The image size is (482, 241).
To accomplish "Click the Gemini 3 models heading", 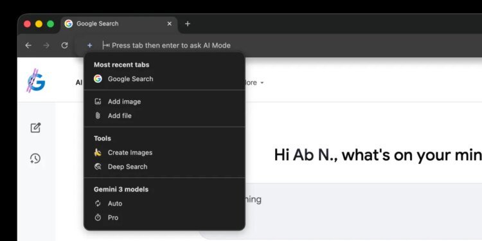I will tap(121, 190).
